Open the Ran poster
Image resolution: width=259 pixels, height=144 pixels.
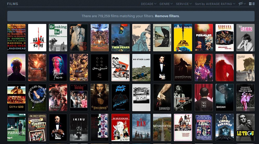pyautogui.click(x=141, y=127)
